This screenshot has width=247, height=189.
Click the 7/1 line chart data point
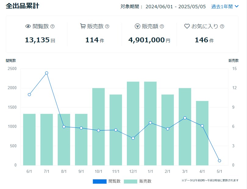point(47,73)
